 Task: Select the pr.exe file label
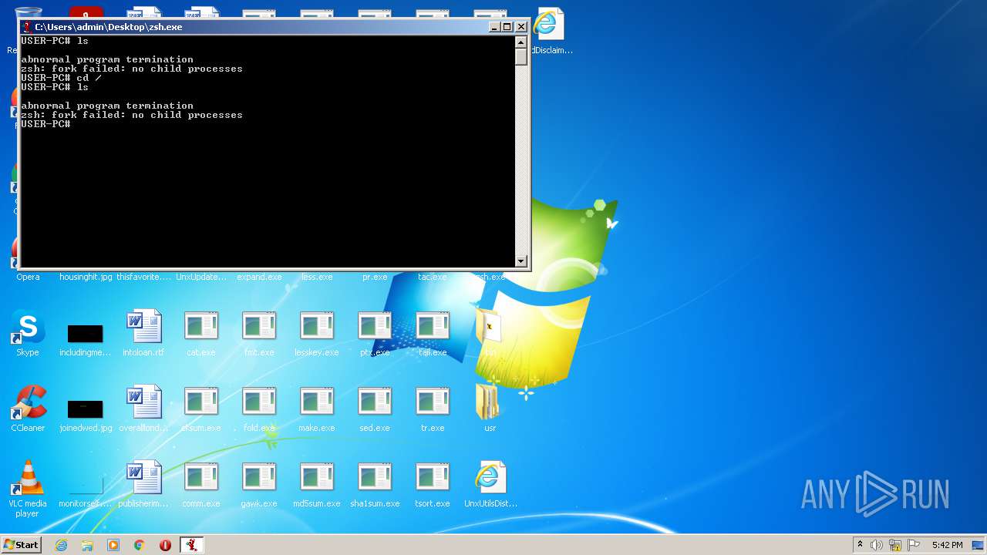point(375,277)
